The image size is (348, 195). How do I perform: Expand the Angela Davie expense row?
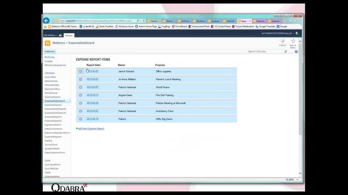tap(80, 95)
